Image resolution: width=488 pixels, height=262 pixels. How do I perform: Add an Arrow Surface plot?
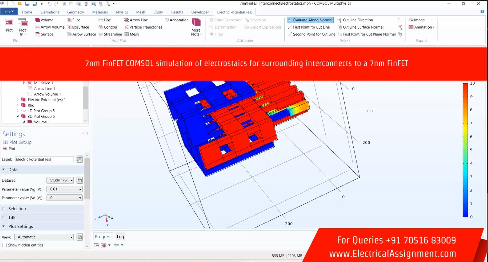[81, 34]
